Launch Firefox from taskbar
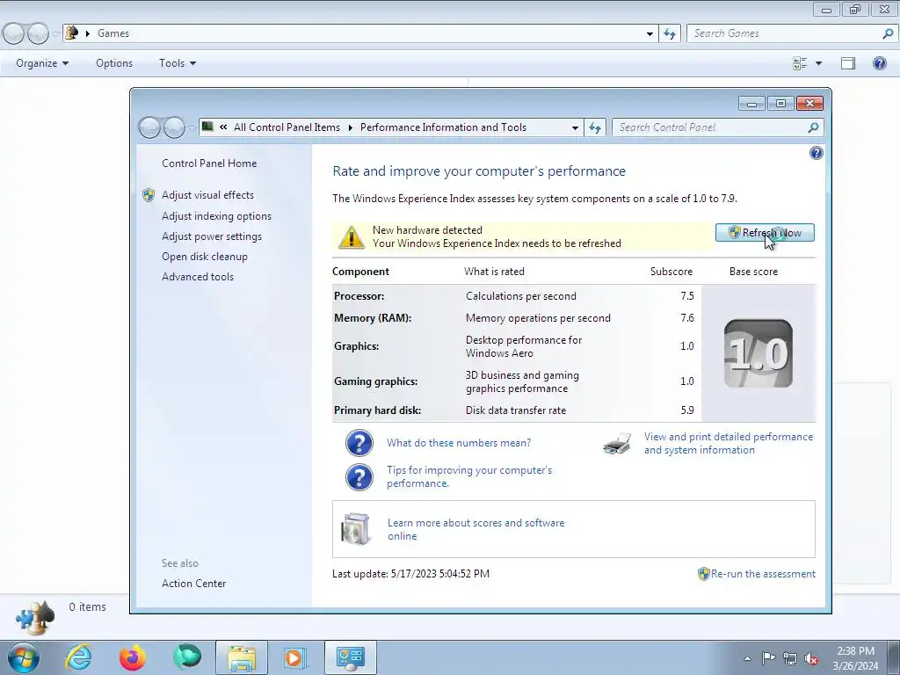Viewport: 900px width, 675px height. [133, 657]
